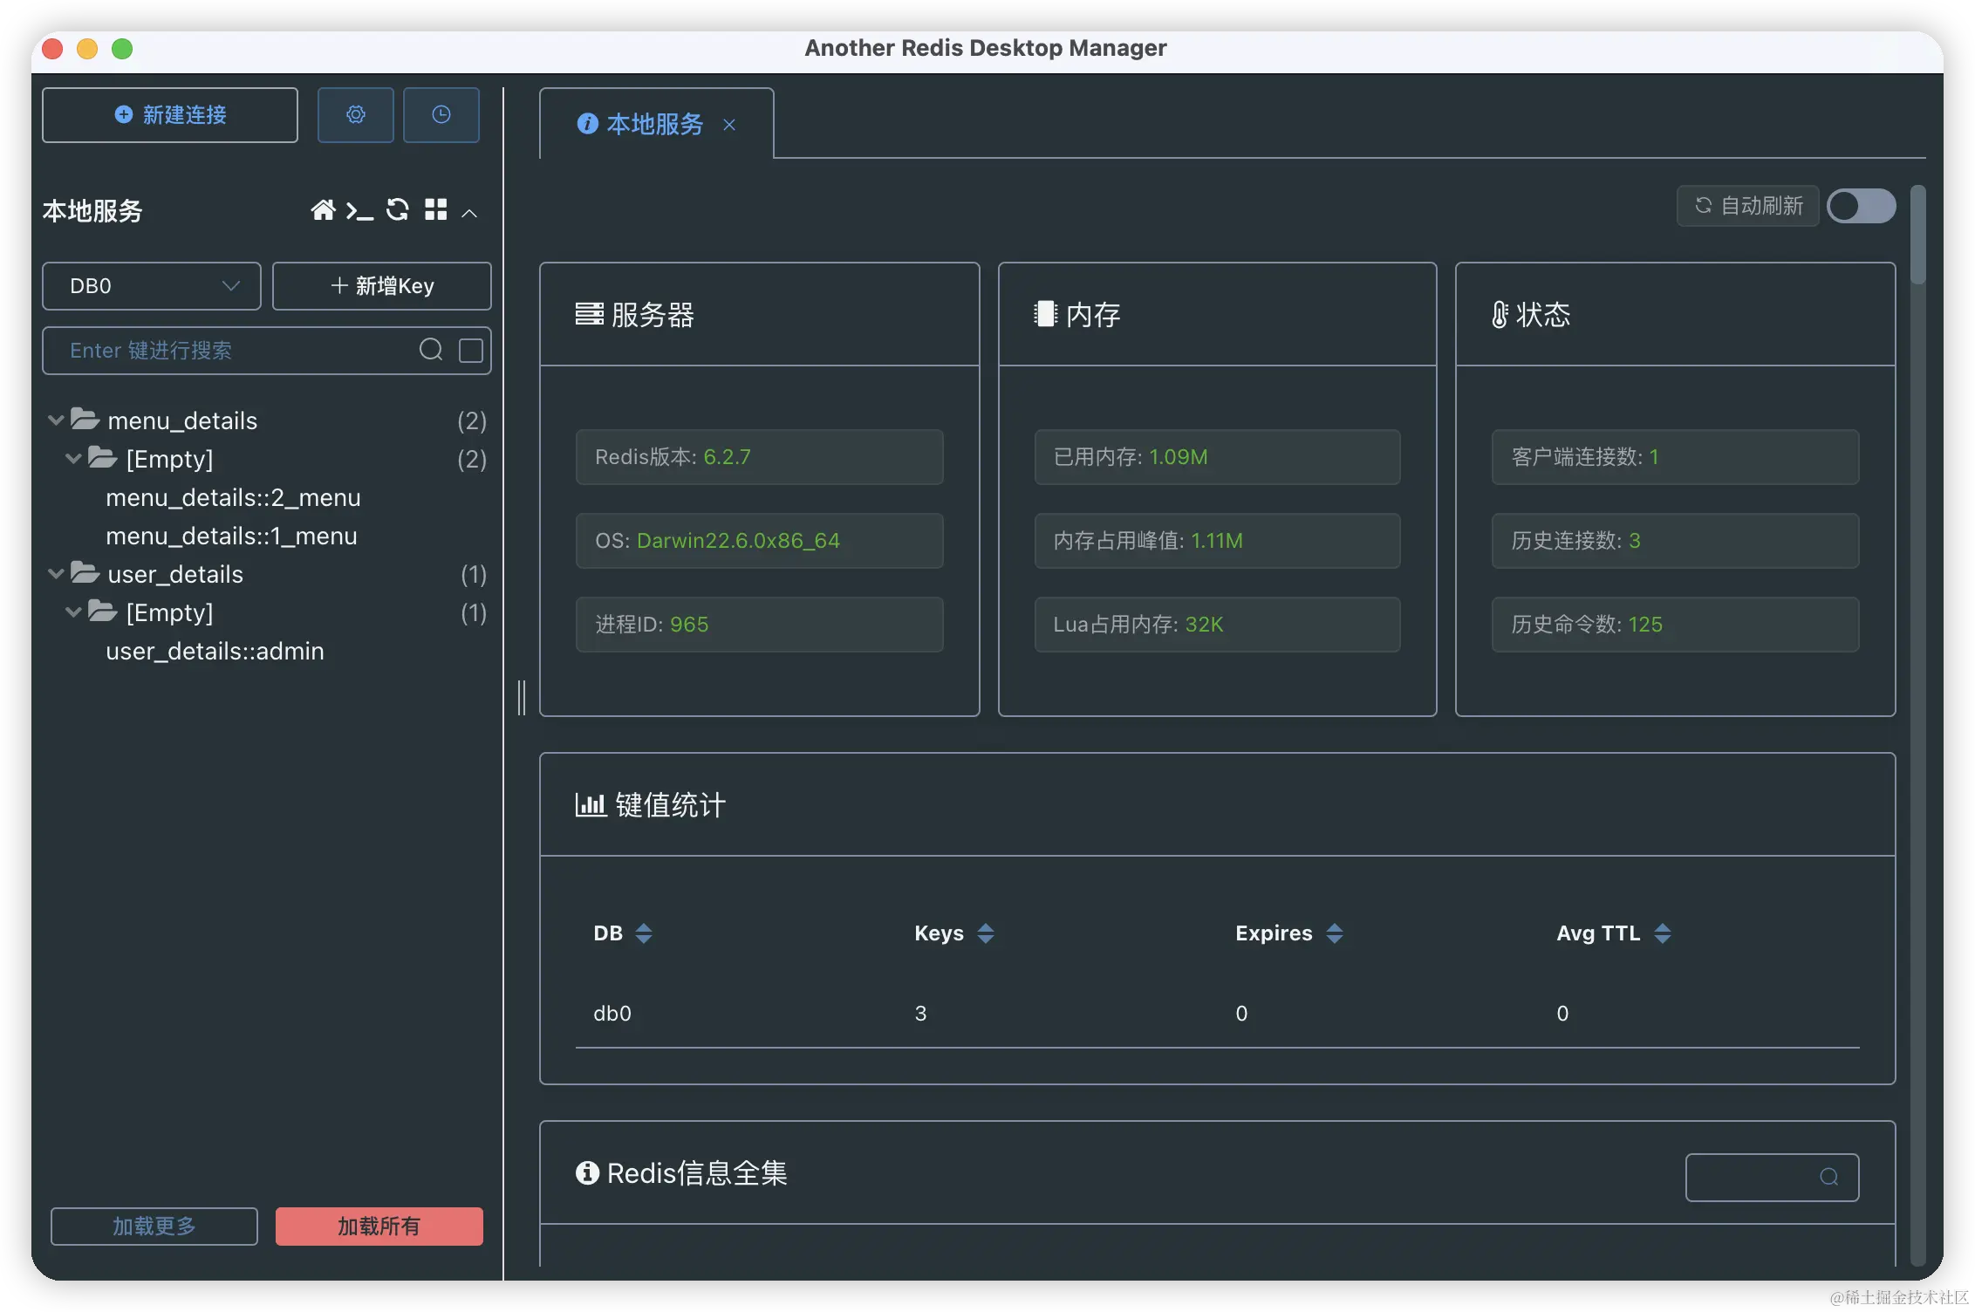Open the connection grid menu icon
Screen dimensions: 1975x1312
point(436,210)
